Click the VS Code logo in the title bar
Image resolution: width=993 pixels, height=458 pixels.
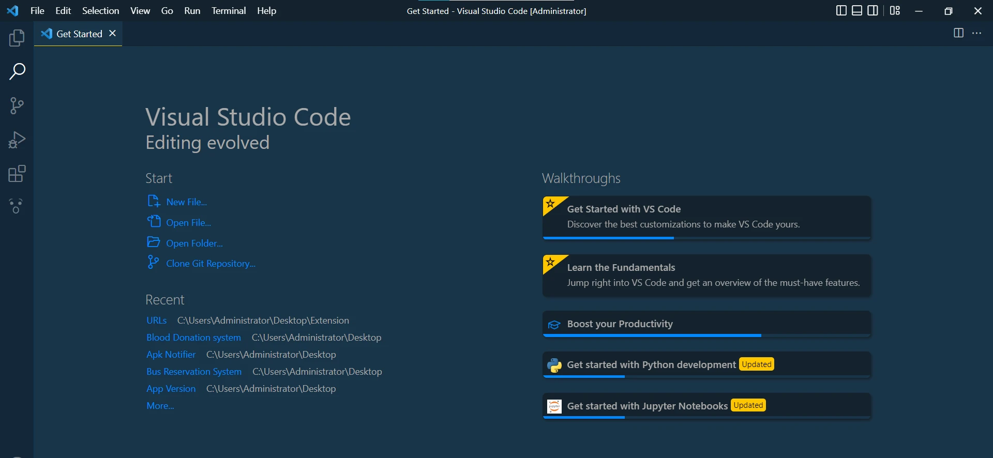pyautogui.click(x=13, y=10)
